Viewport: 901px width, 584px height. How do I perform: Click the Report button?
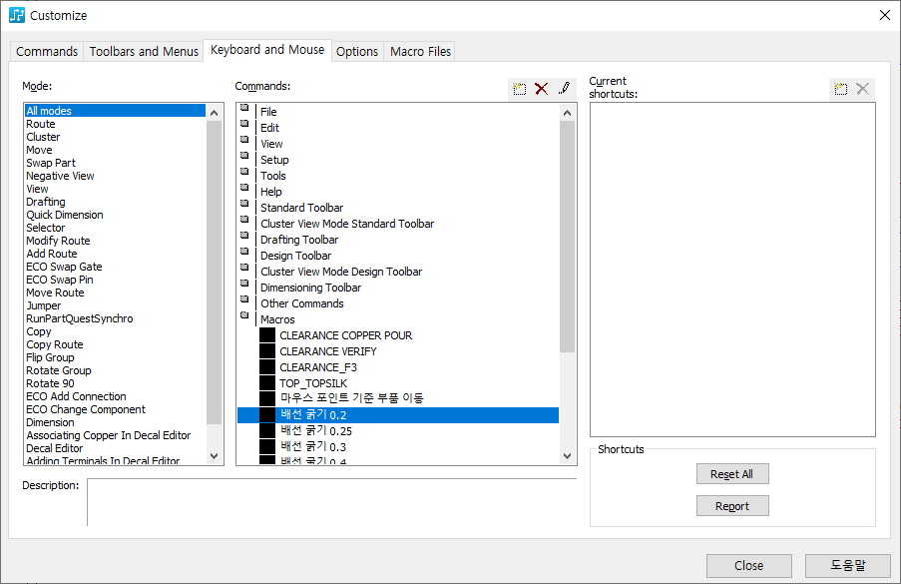pyautogui.click(x=732, y=506)
